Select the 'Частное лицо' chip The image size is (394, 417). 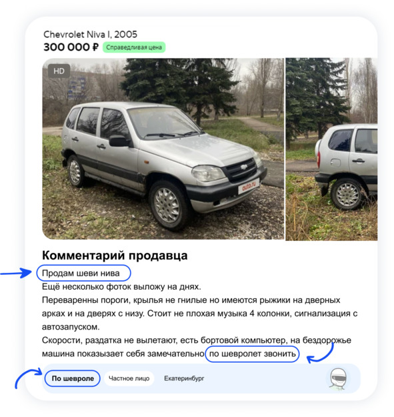coord(129,378)
